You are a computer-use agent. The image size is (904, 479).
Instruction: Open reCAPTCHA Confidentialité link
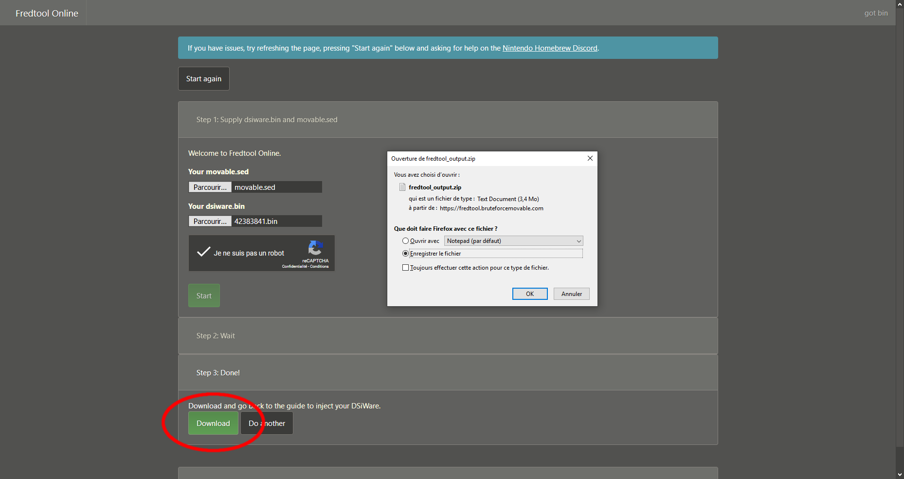(294, 266)
